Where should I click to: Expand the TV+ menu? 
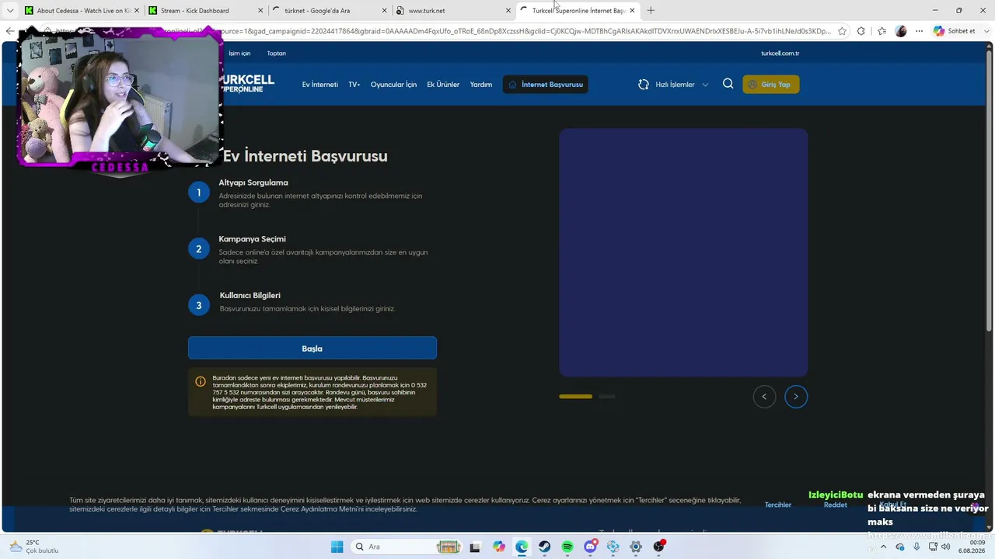pos(354,85)
